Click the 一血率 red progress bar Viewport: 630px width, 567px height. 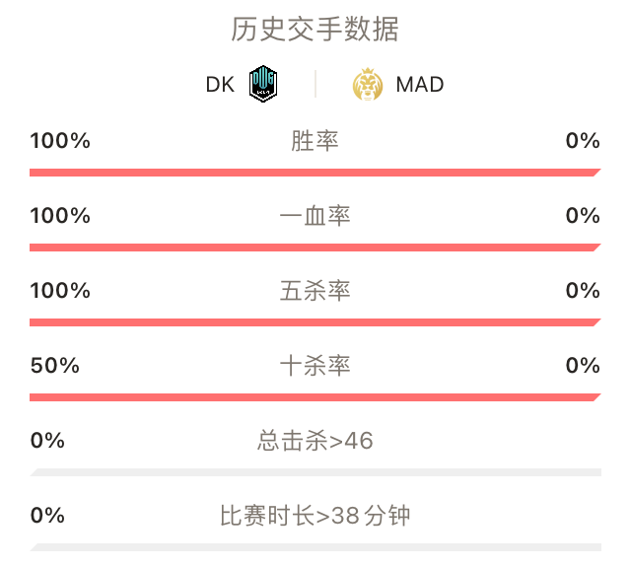click(315, 248)
